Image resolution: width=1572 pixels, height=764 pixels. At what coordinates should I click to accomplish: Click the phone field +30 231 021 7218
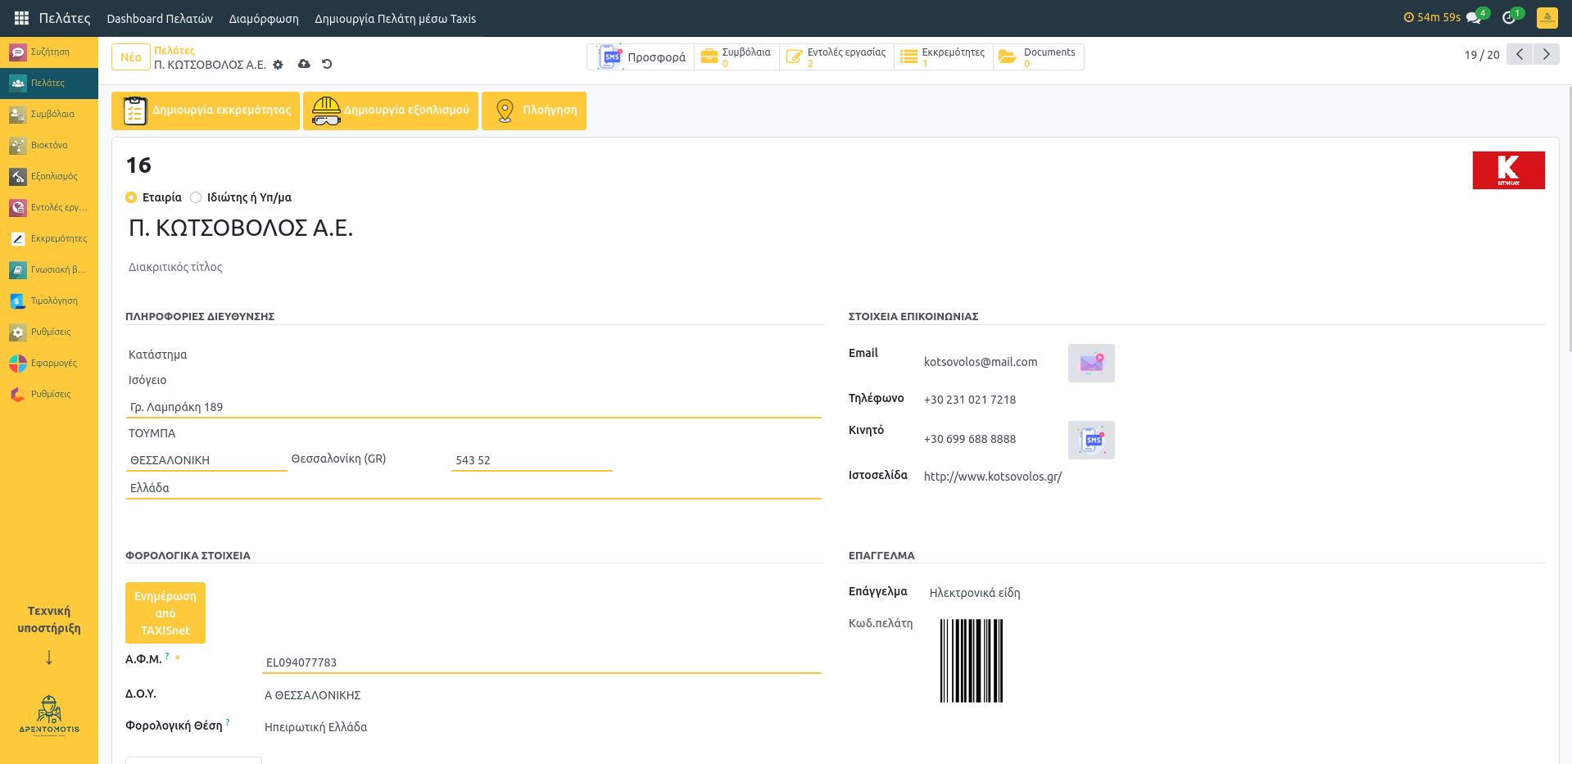pos(970,400)
